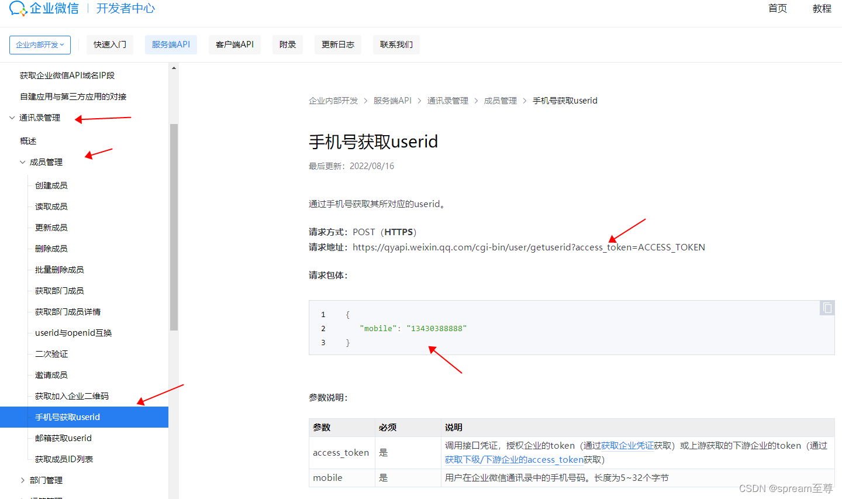Open the 批量删除成员 page
Screen dimensions: 842x499
60,270
